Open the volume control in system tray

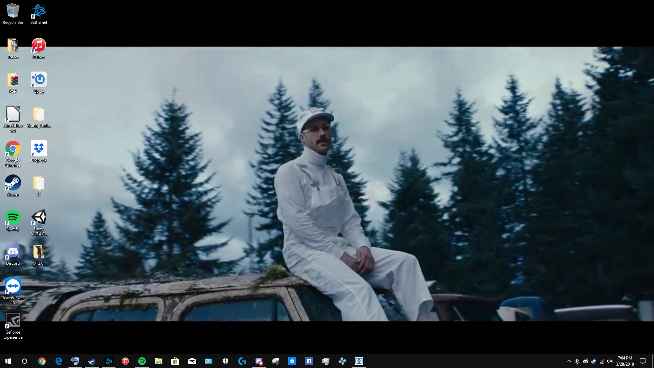610,361
